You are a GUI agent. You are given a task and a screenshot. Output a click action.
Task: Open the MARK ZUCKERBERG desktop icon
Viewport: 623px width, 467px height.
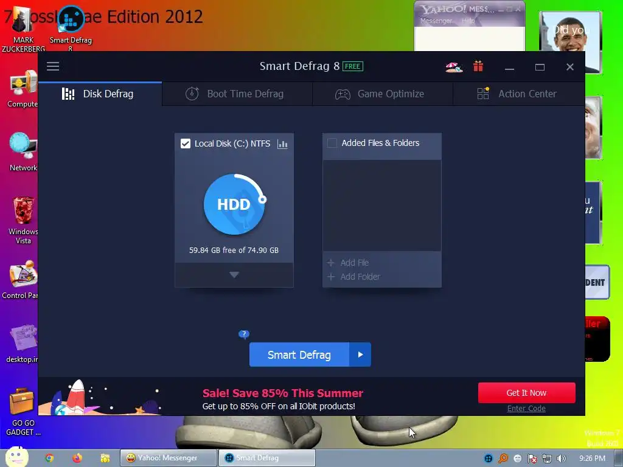(x=23, y=30)
